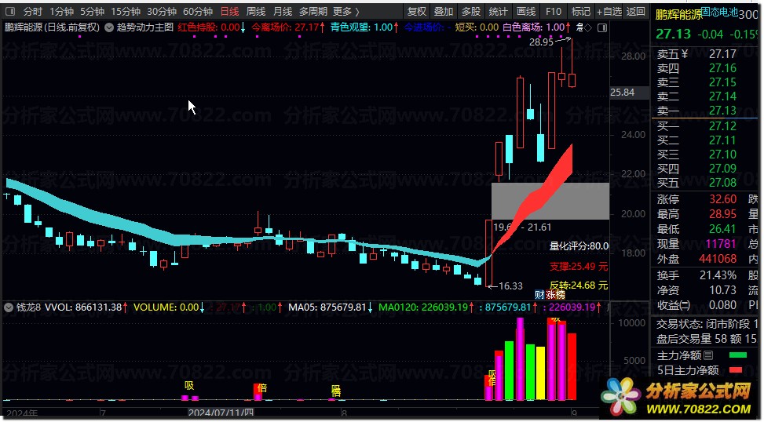The image size is (764, 422).
Task: Click the 返回 back button
Action: coord(636,11)
